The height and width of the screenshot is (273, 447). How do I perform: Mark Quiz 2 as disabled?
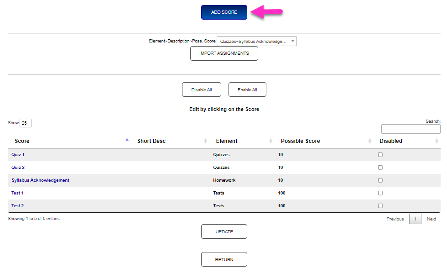click(x=380, y=167)
